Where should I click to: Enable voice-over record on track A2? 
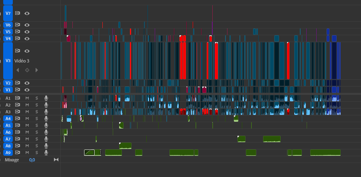[46, 105]
